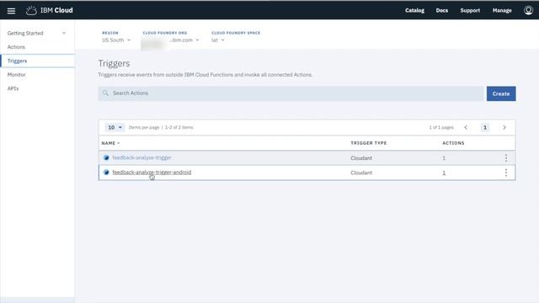Click Cloudant cell of feedback-analyze-trigger row
This screenshot has width=539, height=303.
pyautogui.click(x=361, y=158)
